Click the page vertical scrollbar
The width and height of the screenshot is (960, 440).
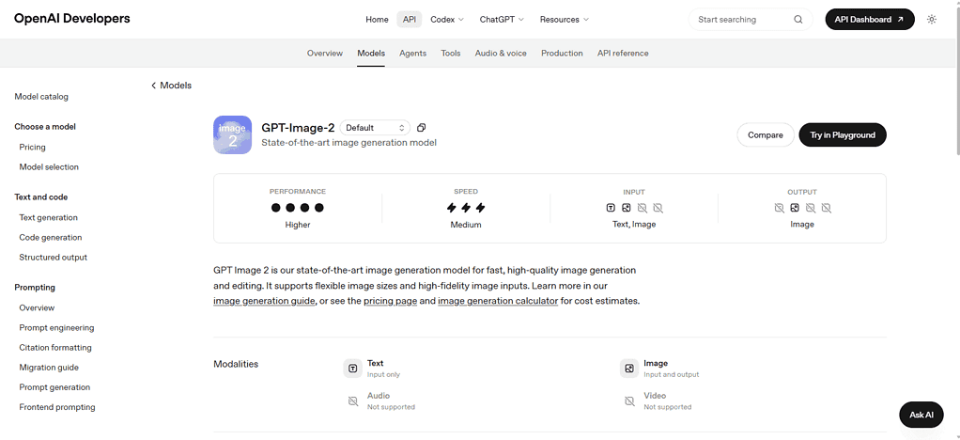click(957, 80)
